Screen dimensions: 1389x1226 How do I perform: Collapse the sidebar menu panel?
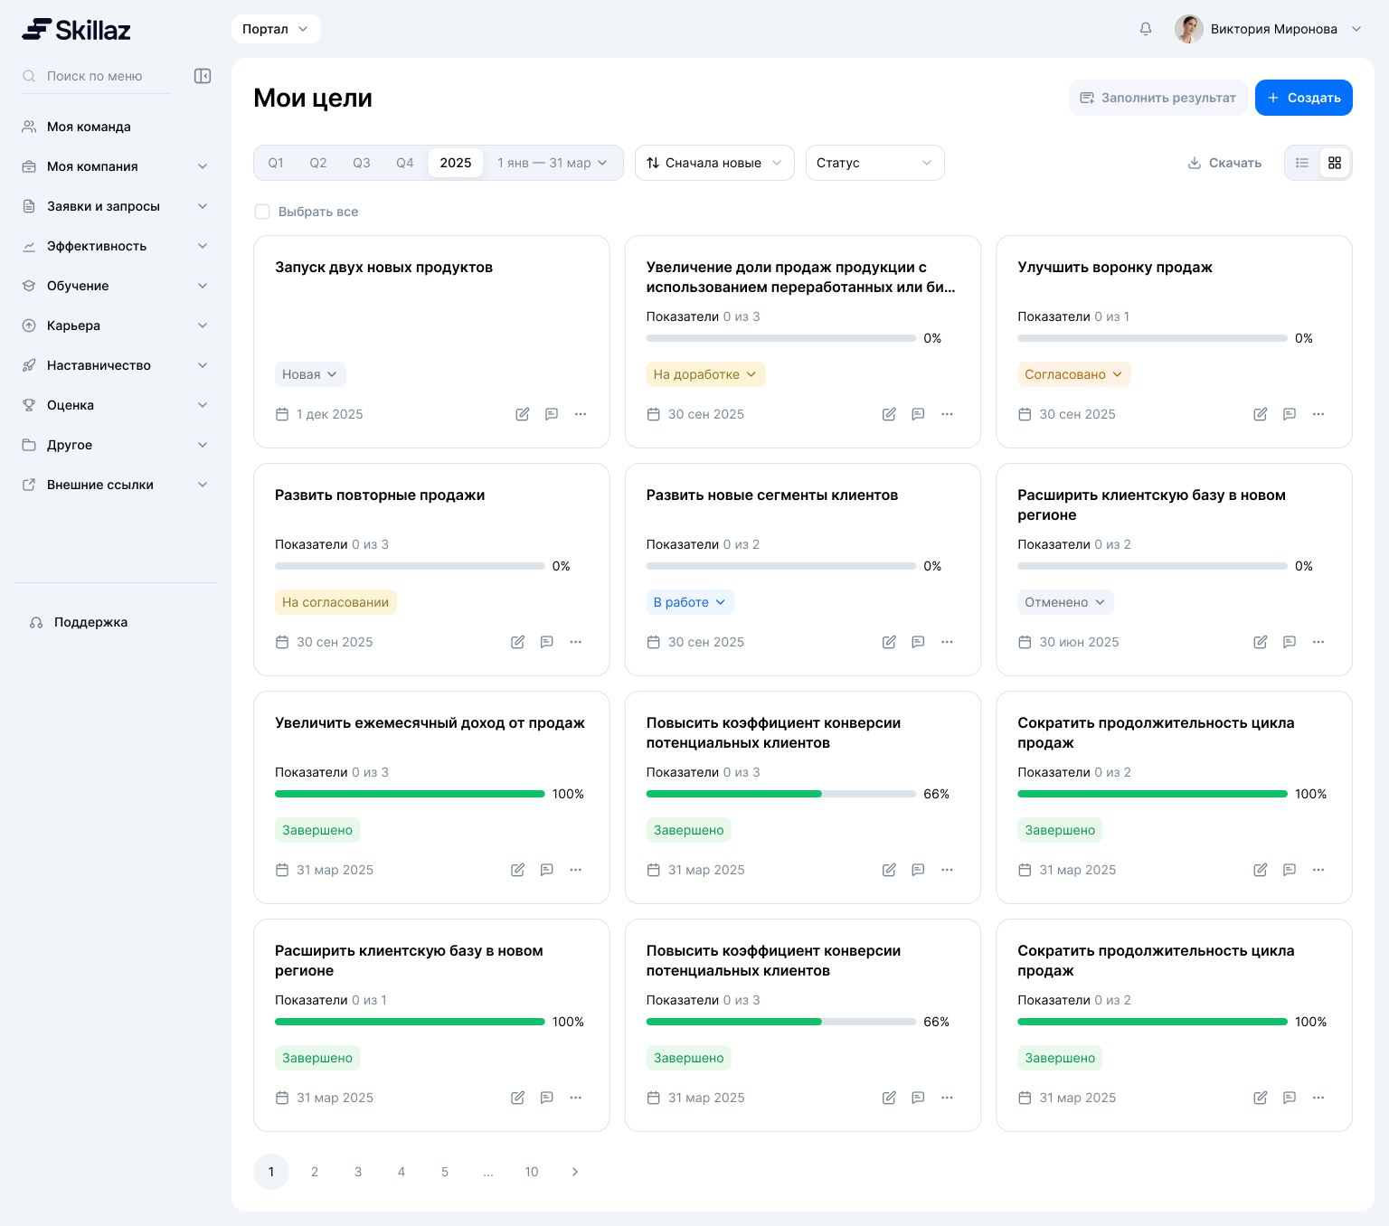coord(203,76)
